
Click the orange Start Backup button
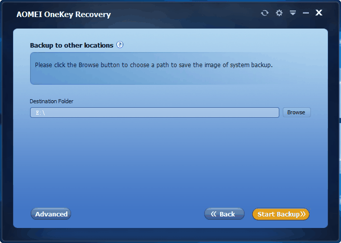281,214
